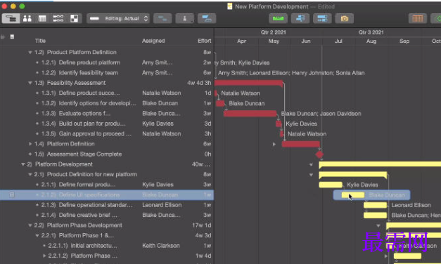The height and width of the screenshot is (264, 441).
Task: Select task 1.2.2 Identify feasibility team
Action: [x=89, y=73]
